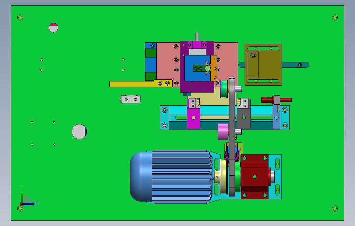Select the top-right corner mounting hole
Image resolution: width=355 pixels, height=226 pixels.
pyautogui.click(x=335, y=17)
